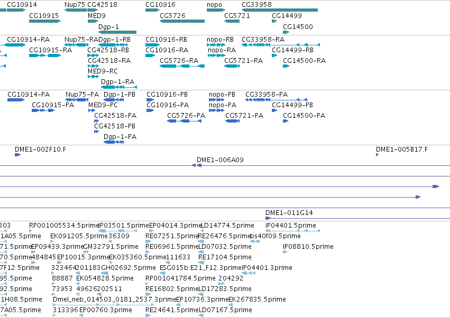The width and height of the screenshot is (450, 318).
Task: Select protein CG33958-PA
Action: click(267, 95)
